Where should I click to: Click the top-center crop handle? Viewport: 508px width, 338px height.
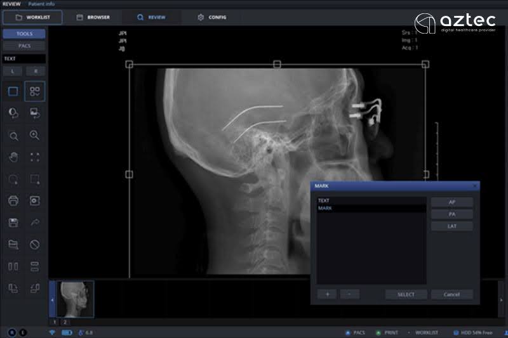tap(277, 64)
